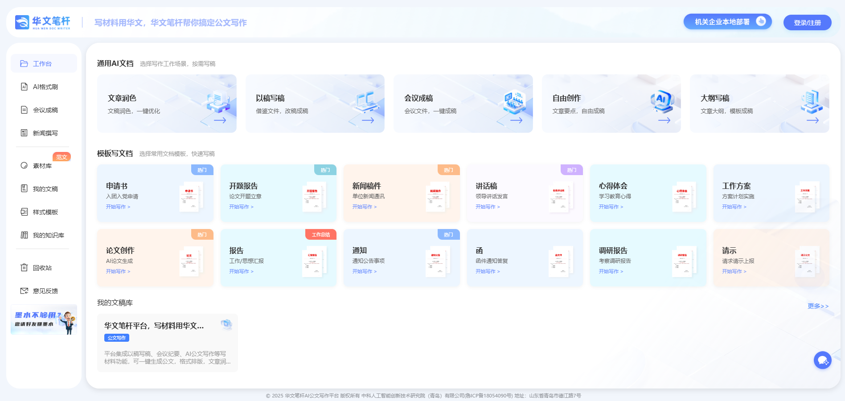Screen dimensions: 845x401
Task: Select the 公文写作 tag on the document card
Action: [116, 338]
